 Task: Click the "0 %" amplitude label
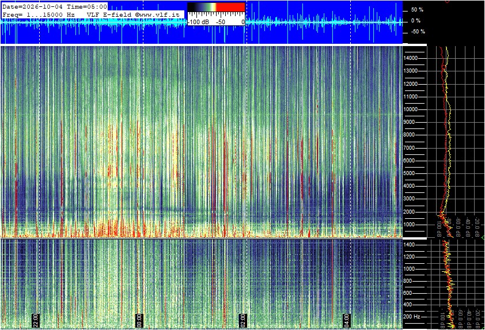[x=416, y=21]
